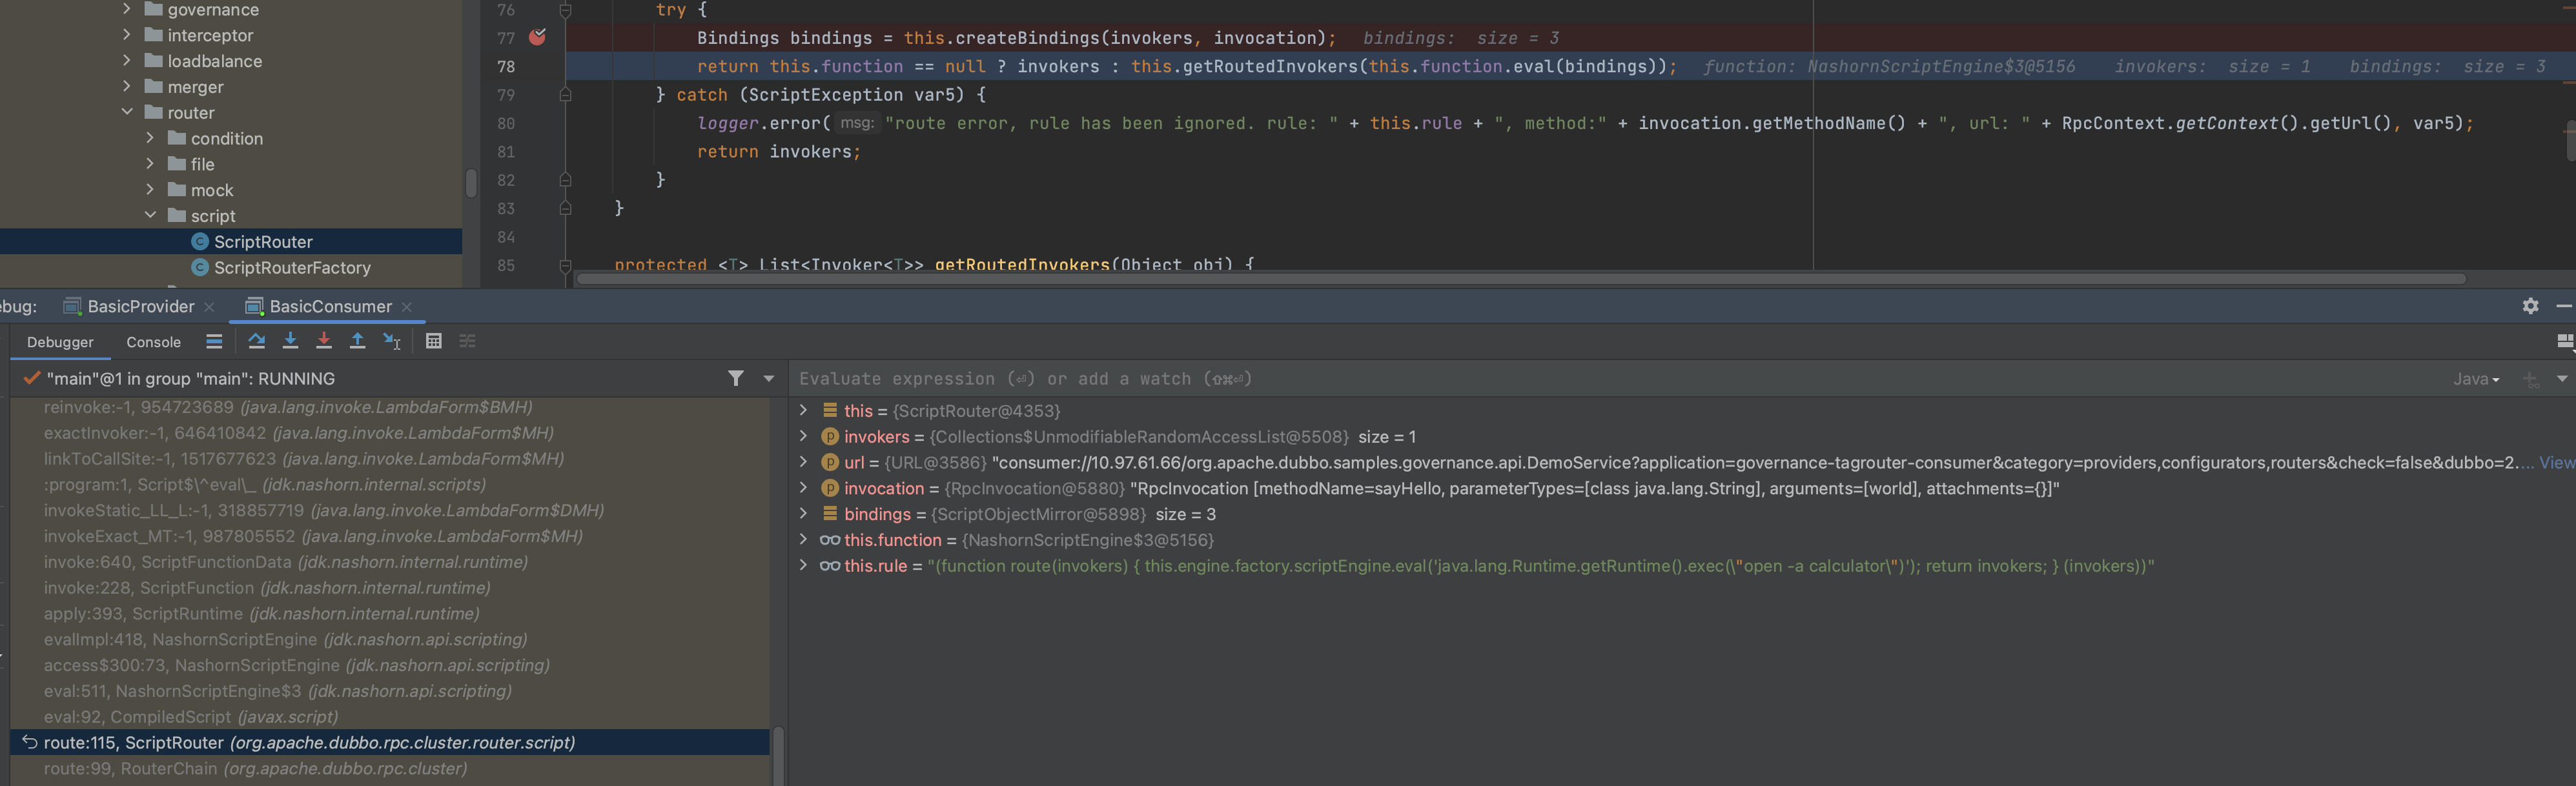
Task: Click the frames filter funnel icon
Action: tap(736, 378)
